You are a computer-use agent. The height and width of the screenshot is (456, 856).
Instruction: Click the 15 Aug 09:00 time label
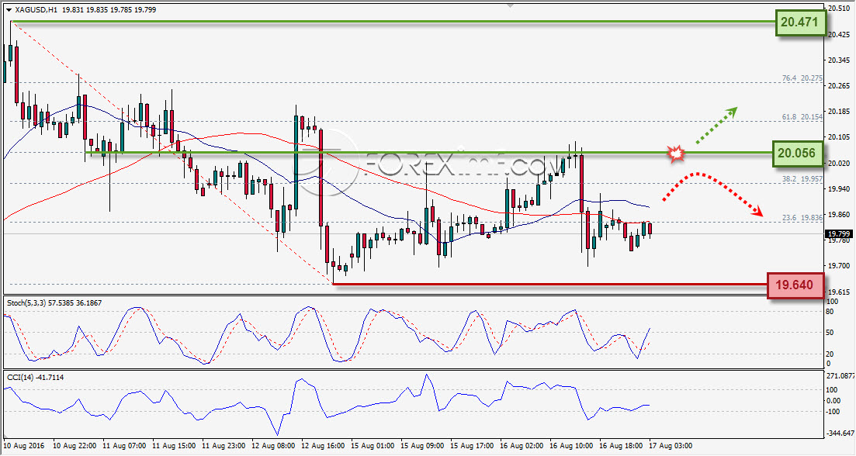tap(422, 446)
